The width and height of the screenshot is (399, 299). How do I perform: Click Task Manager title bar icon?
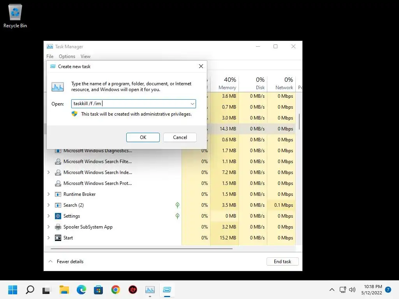point(50,47)
